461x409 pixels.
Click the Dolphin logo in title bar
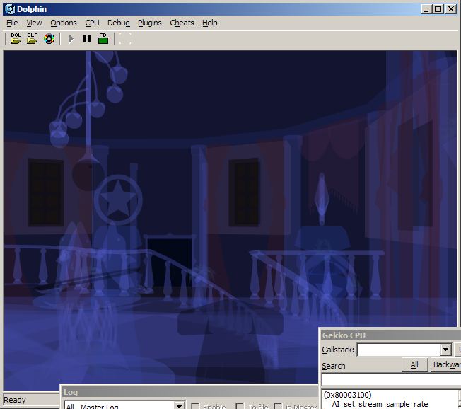click(10, 9)
